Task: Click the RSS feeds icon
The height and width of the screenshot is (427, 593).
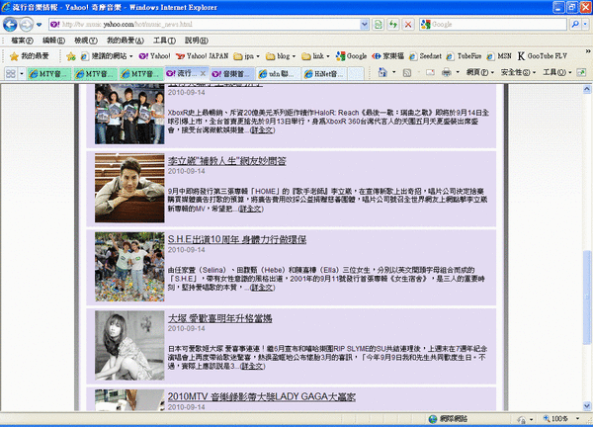Action: 407,72
